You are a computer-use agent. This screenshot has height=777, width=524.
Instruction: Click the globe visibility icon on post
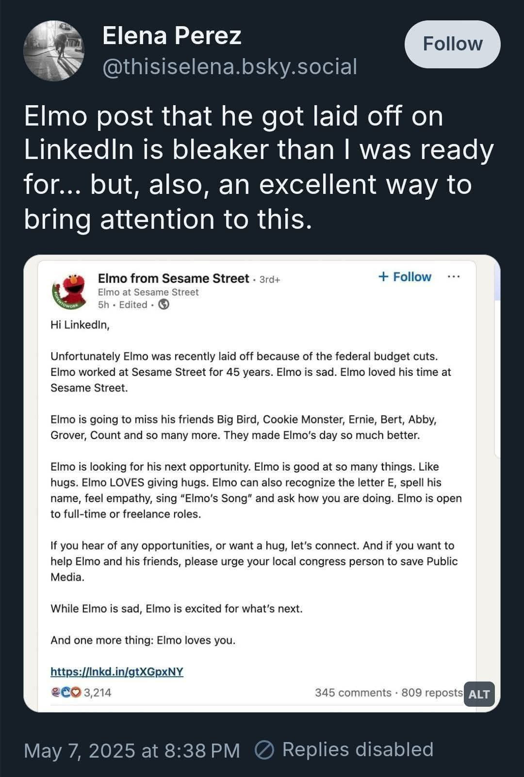pos(164,304)
